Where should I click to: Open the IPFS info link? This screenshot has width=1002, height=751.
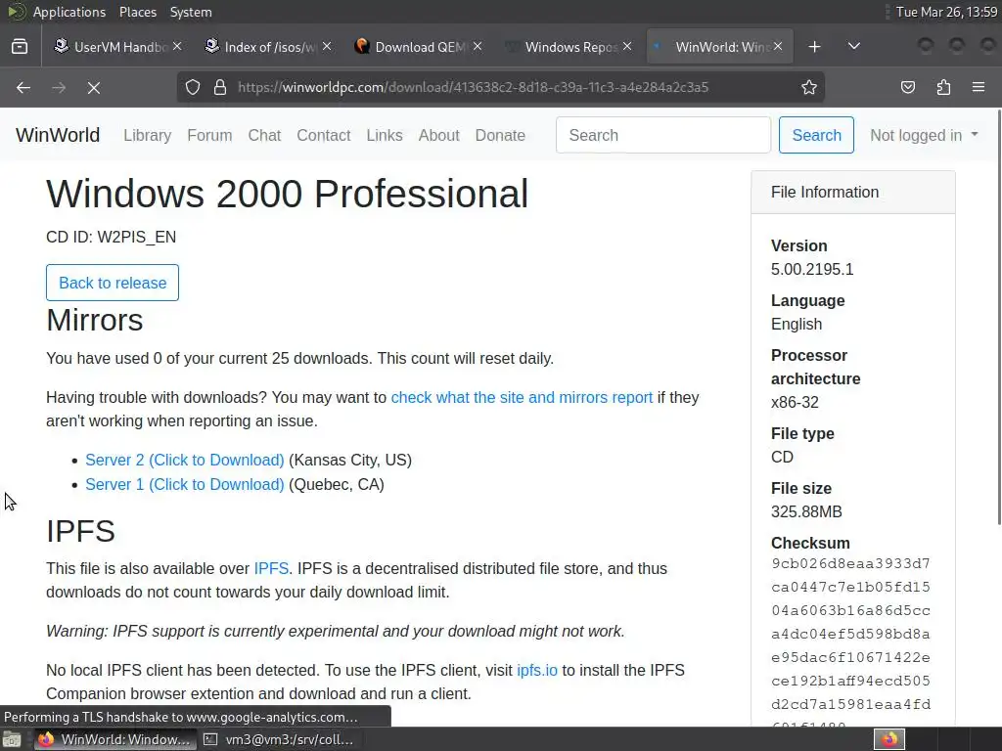pos(271,568)
